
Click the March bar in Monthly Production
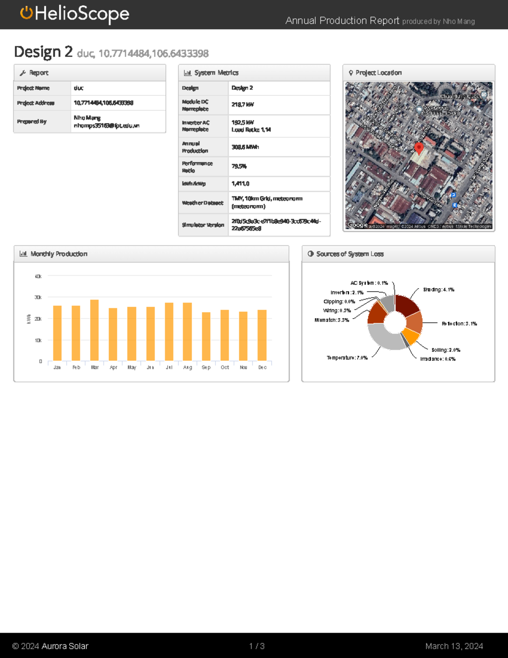coord(95,330)
